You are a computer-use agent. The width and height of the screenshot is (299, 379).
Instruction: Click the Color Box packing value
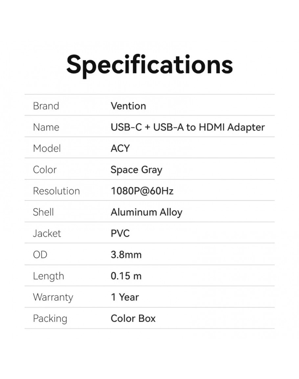(x=133, y=318)
